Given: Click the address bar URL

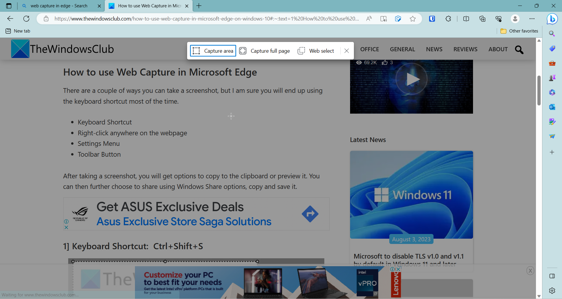Looking at the screenshot, I should pyautogui.click(x=207, y=19).
